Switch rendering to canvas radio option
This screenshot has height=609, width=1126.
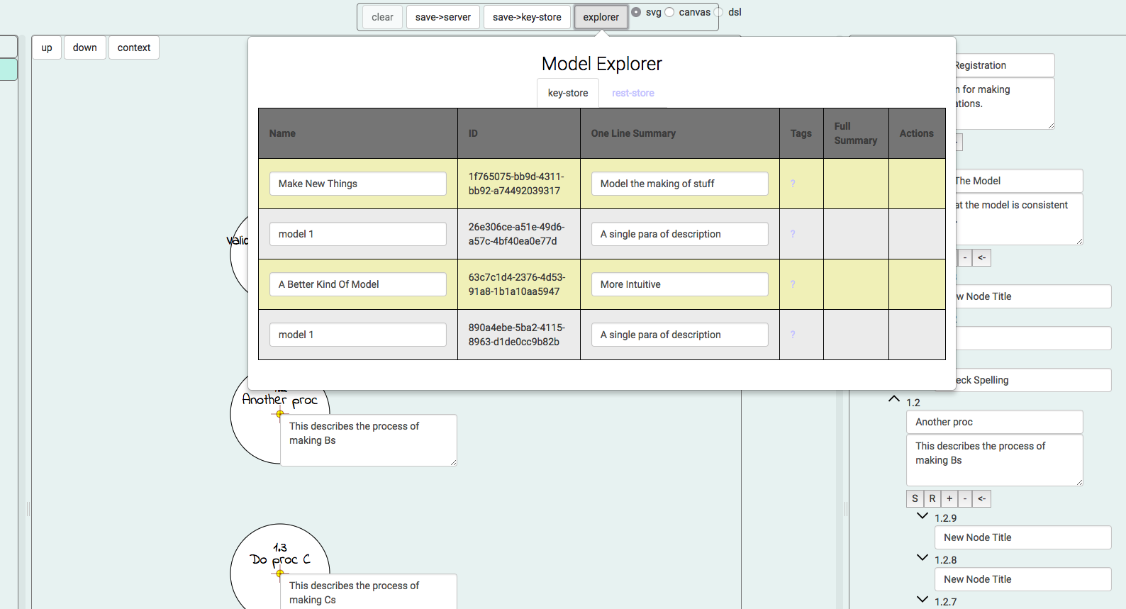click(669, 12)
